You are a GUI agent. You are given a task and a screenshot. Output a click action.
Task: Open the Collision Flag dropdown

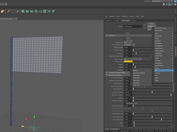(128, 42)
